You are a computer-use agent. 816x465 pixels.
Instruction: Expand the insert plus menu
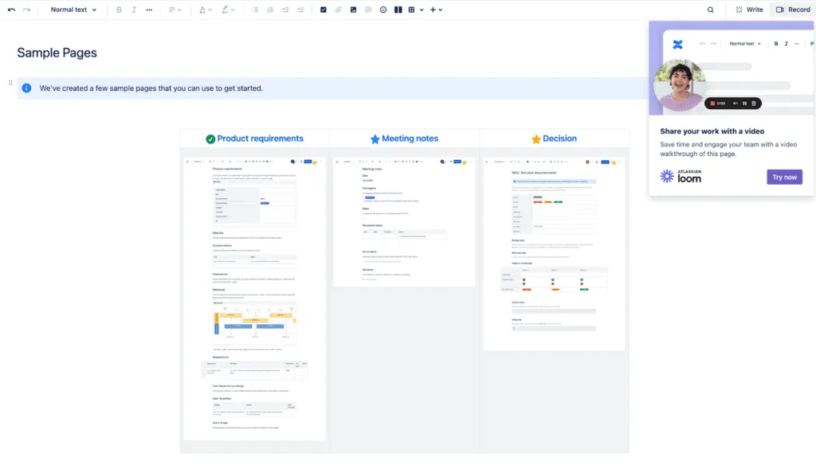tap(433, 9)
